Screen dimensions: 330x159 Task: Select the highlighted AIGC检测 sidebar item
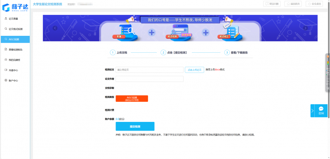[15, 39]
